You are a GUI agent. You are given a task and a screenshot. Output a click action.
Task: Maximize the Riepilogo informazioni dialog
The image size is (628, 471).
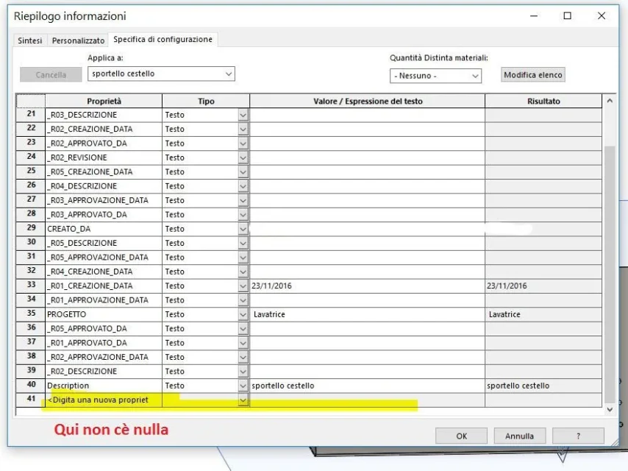point(567,15)
